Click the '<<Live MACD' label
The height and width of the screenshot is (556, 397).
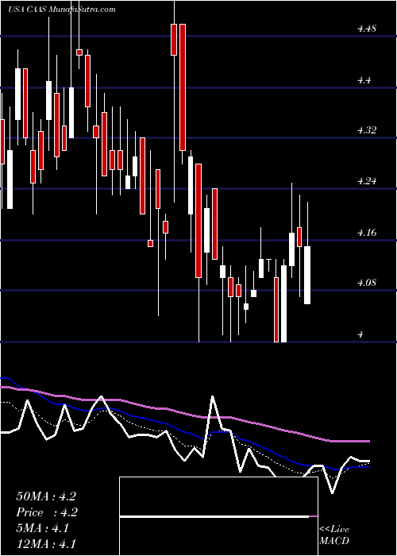[x=334, y=535]
